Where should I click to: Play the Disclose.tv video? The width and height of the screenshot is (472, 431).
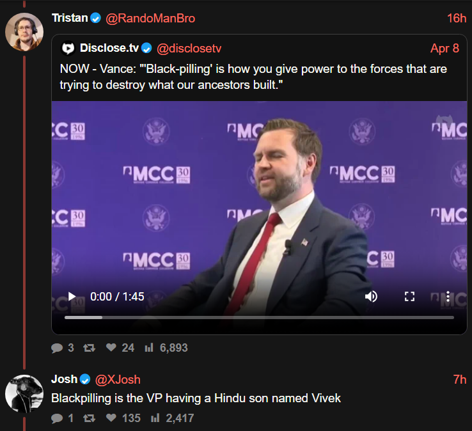pyautogui.click(x=72, y=297)
